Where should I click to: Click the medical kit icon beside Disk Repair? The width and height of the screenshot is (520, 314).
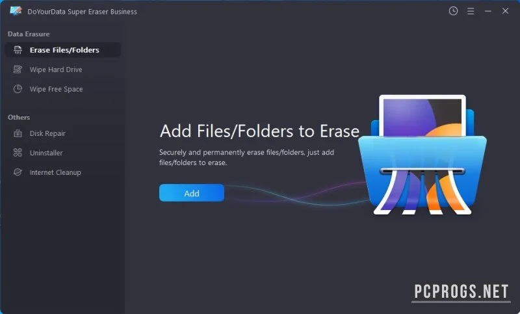click(x=18, y=133)
